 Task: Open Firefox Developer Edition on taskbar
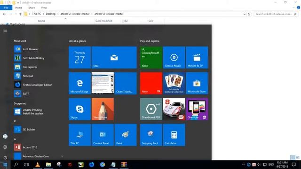tap(92, 165)
